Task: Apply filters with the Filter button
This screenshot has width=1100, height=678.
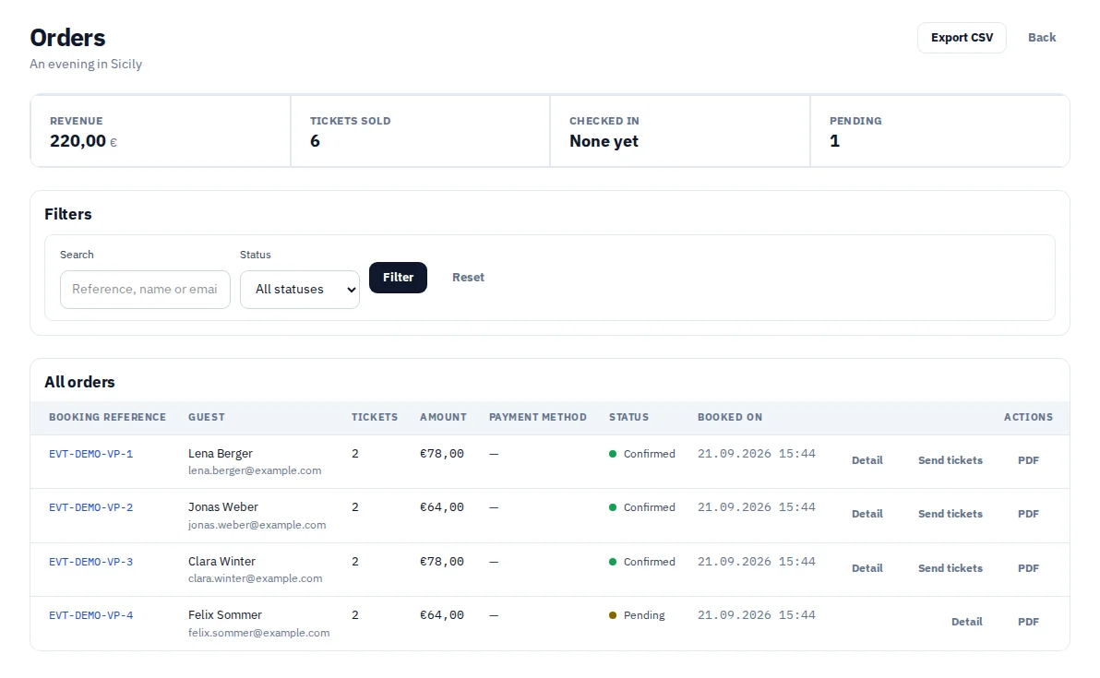Action: point(398,278)
